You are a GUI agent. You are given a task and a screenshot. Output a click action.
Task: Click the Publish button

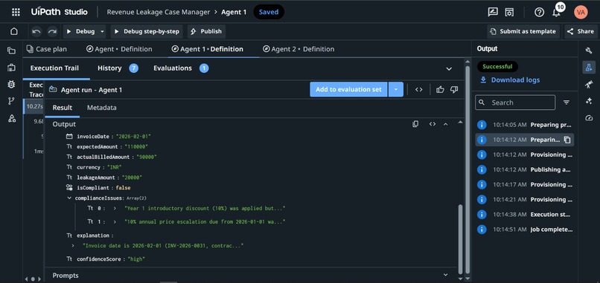(x=206, y=31)
